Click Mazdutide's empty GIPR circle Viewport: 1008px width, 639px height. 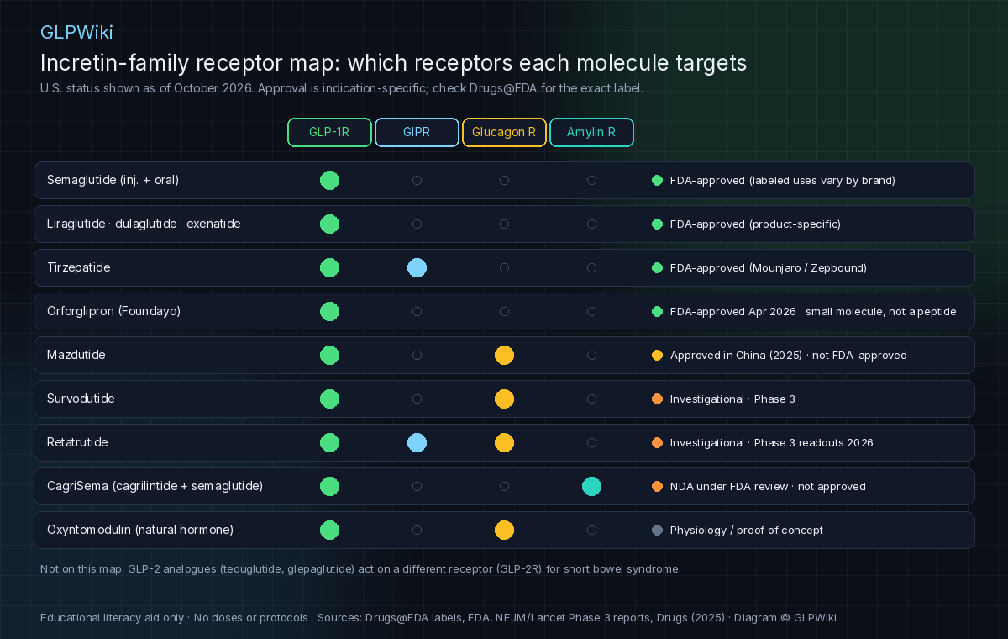[x=417, y=355]
